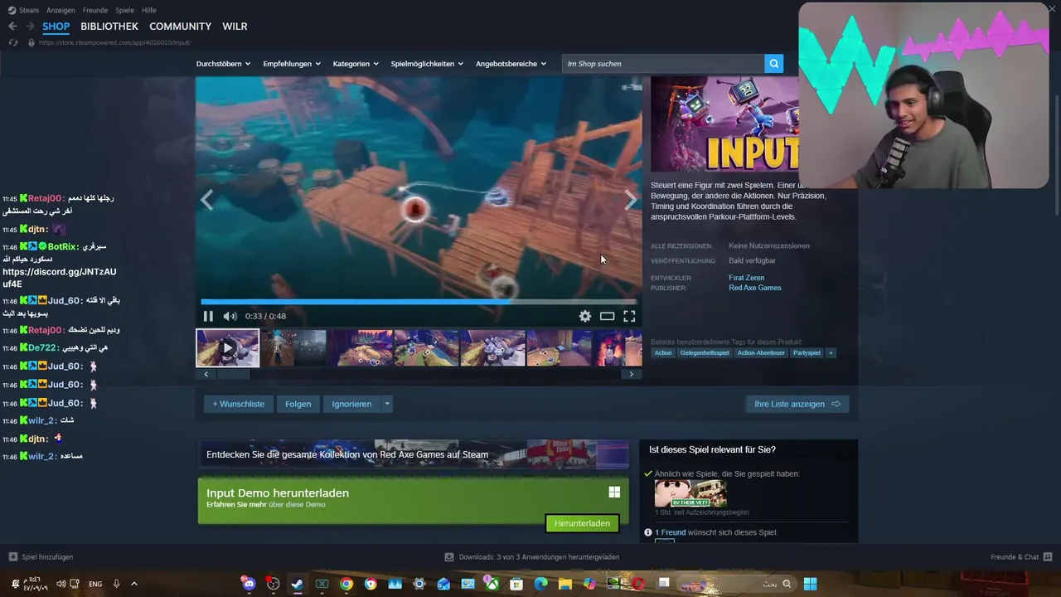Screen dimensions: 1061x597
Task: Open the Freunde menu
Action: tap(95, 10)
